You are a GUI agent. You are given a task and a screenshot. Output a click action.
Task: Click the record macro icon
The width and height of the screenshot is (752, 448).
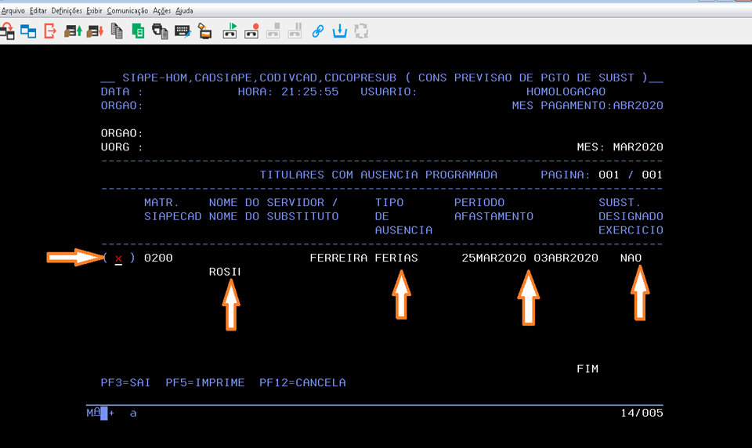[x=251, y=31]
